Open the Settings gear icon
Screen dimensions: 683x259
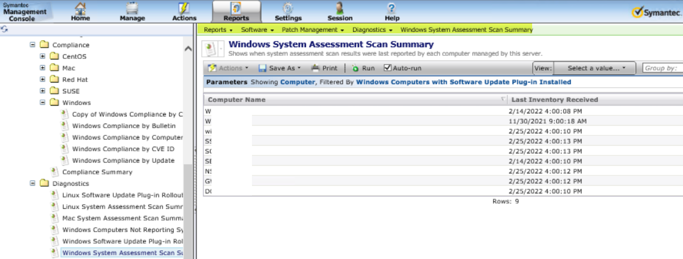(x=288, y=8)
